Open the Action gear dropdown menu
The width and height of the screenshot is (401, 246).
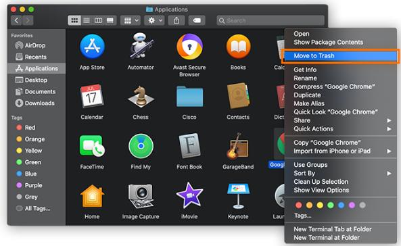pyautogui.click(x=154, y=20)
